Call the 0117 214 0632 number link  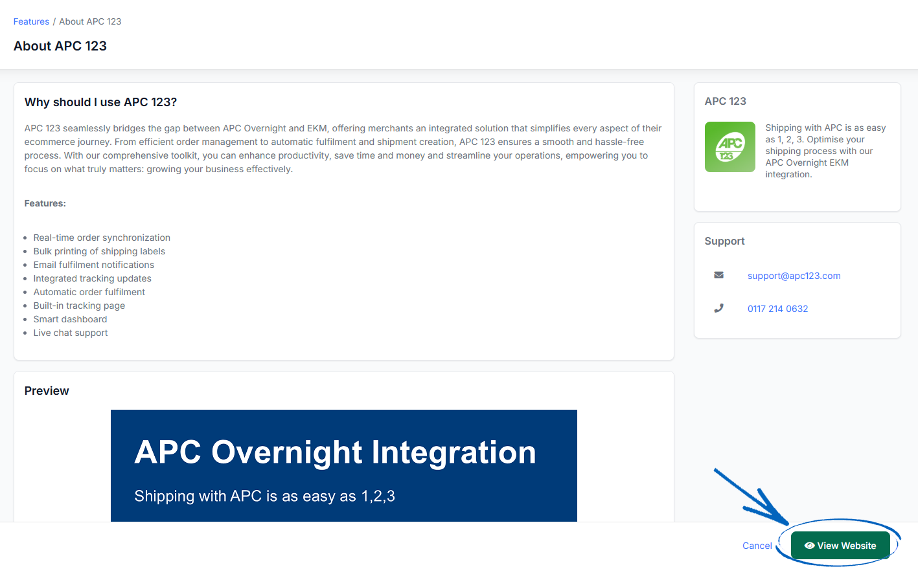pyautogui.click(x=777, y=309)
